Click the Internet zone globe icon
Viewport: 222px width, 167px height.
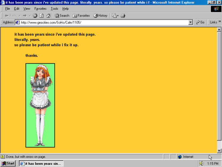(x=180, y=157)
